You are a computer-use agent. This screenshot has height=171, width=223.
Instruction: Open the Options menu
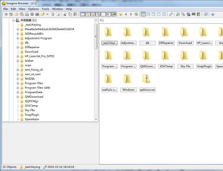pos(33,9)
